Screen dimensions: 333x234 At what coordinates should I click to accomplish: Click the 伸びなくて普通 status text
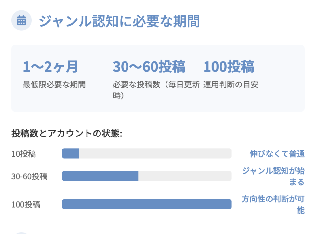[277, 154]
